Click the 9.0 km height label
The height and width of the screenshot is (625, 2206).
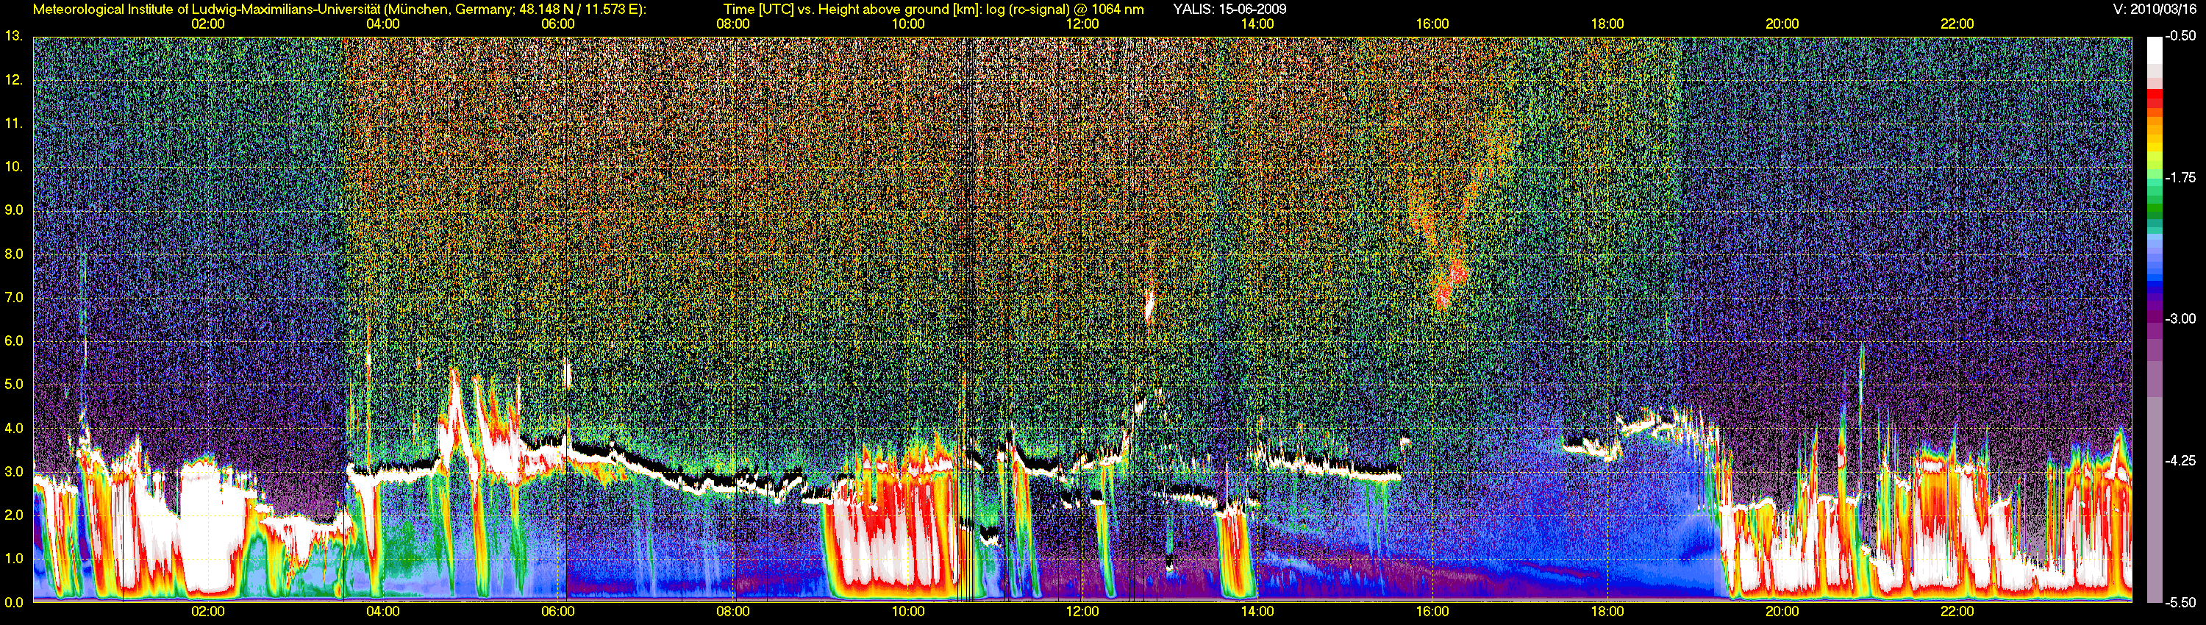click(14, 210)
